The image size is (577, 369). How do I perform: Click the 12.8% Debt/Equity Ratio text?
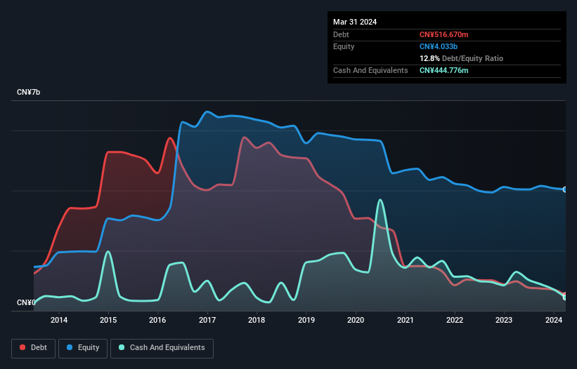pos(462,58)
